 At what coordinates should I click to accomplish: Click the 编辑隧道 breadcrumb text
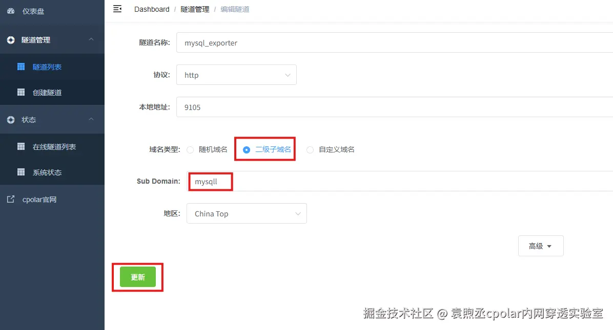click(x=235, y=9)
